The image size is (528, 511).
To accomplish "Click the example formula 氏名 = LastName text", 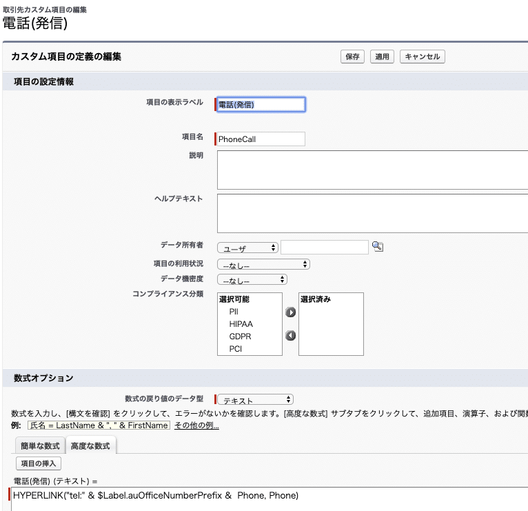I will [x=99, y=425].
